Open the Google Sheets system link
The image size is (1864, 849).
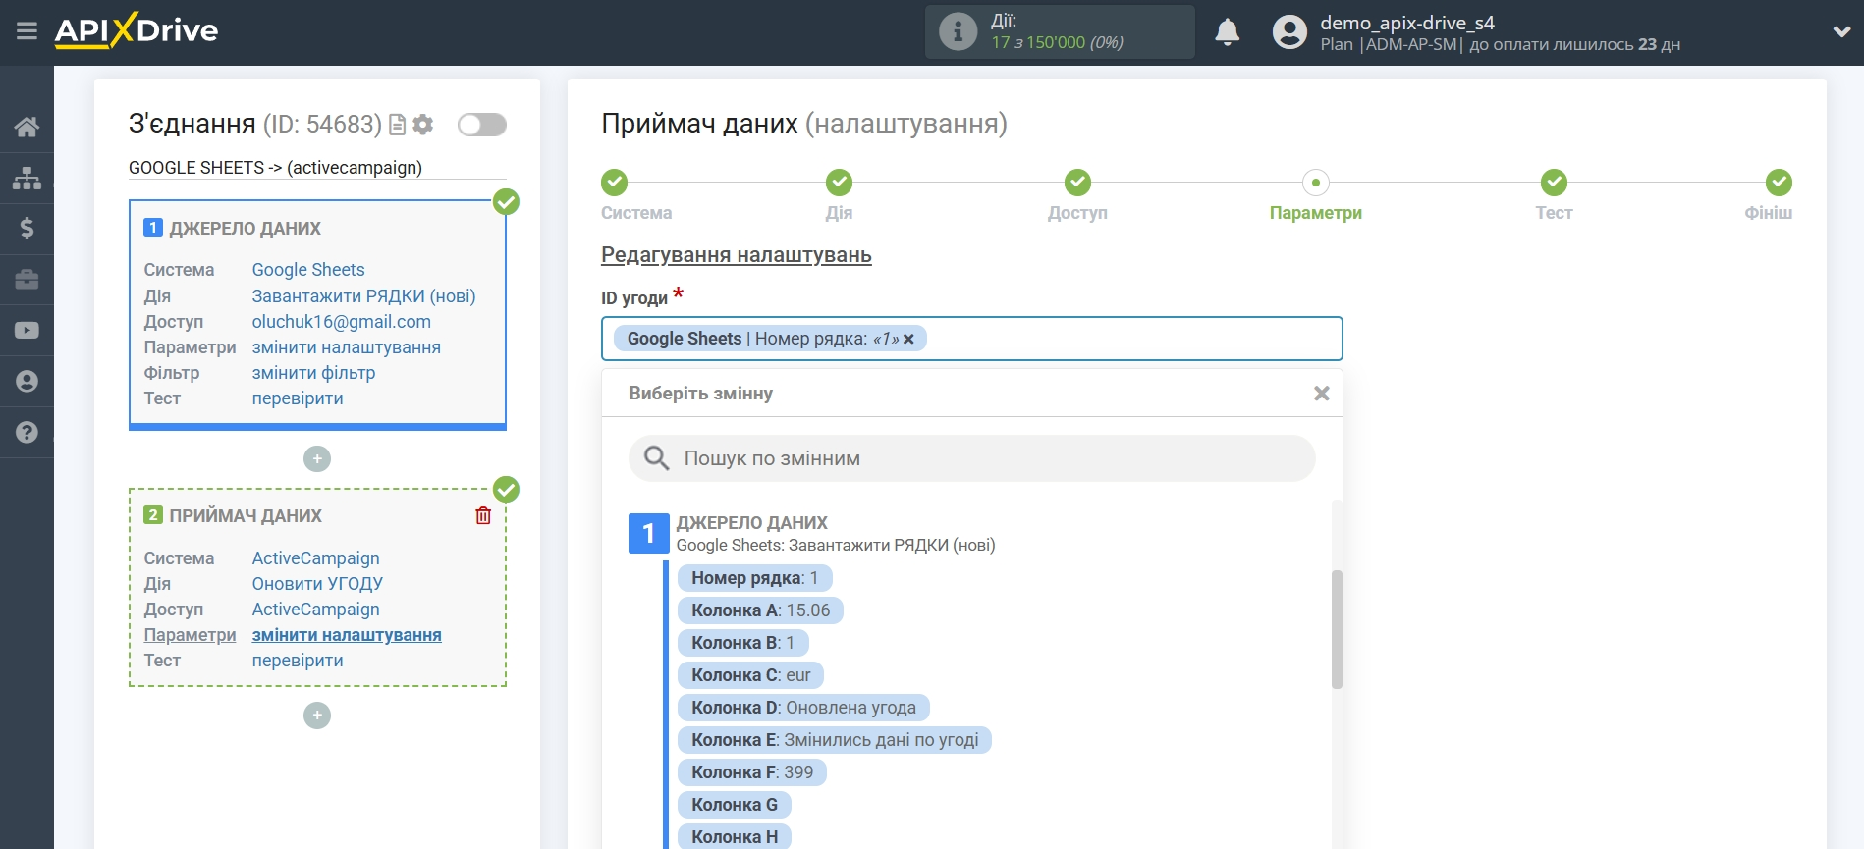(x=308, y=270)
